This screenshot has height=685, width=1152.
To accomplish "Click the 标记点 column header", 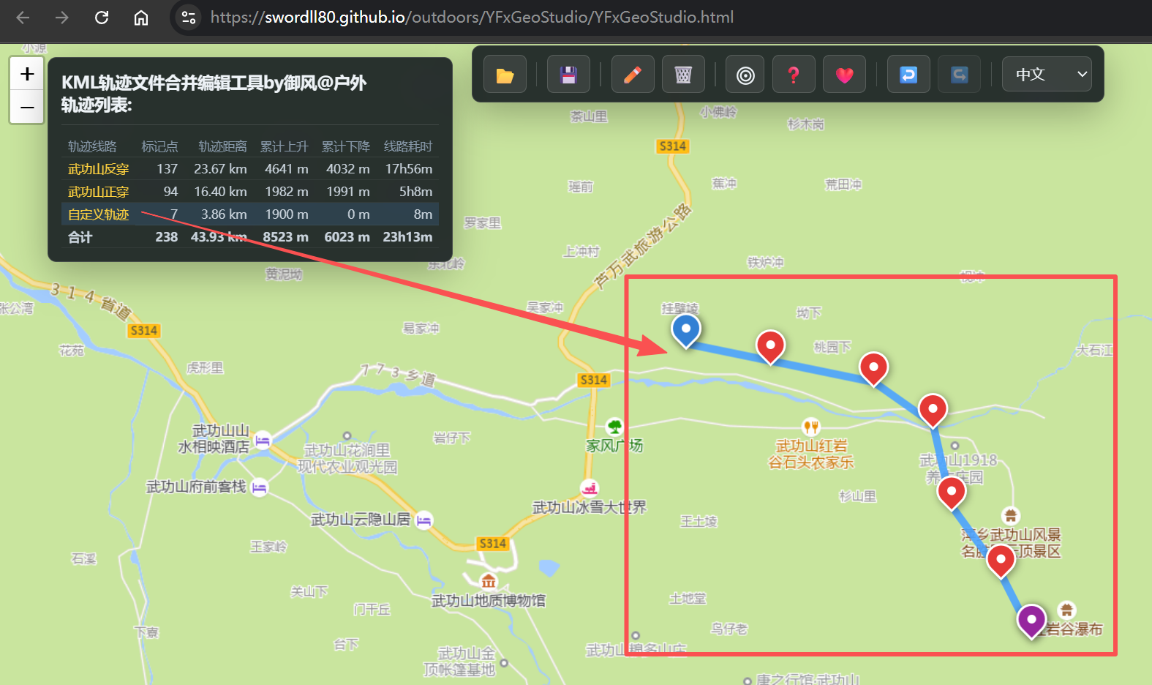I will click(x=159, y=146).
